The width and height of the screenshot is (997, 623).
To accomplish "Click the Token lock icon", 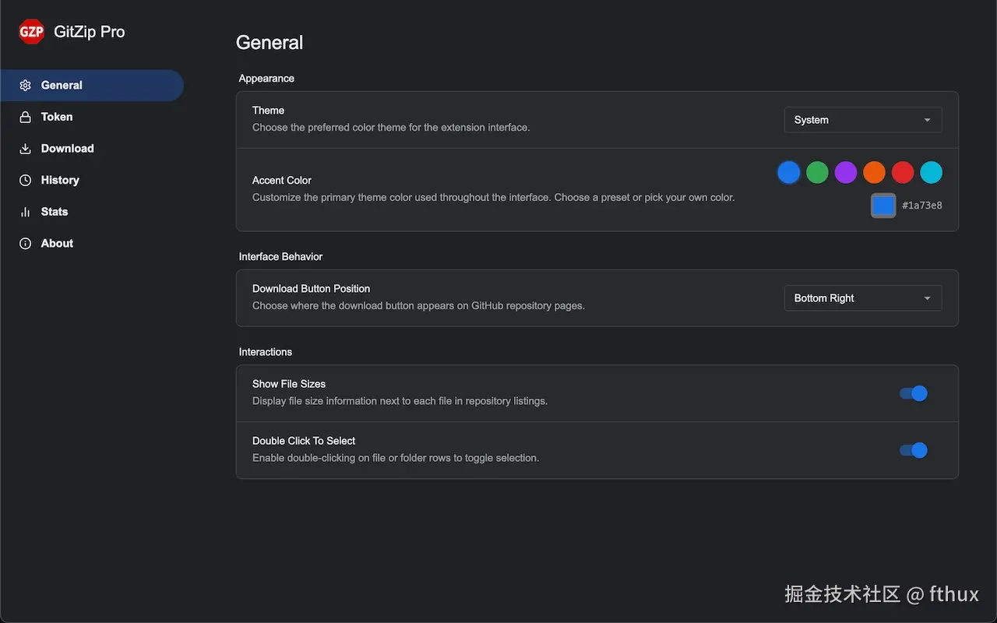I will click(26, 117).
